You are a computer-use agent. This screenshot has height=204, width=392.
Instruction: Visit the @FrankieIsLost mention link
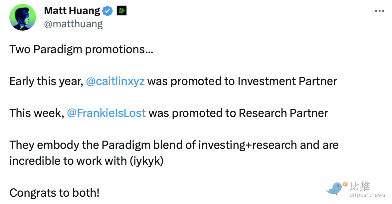click(106, 113)
